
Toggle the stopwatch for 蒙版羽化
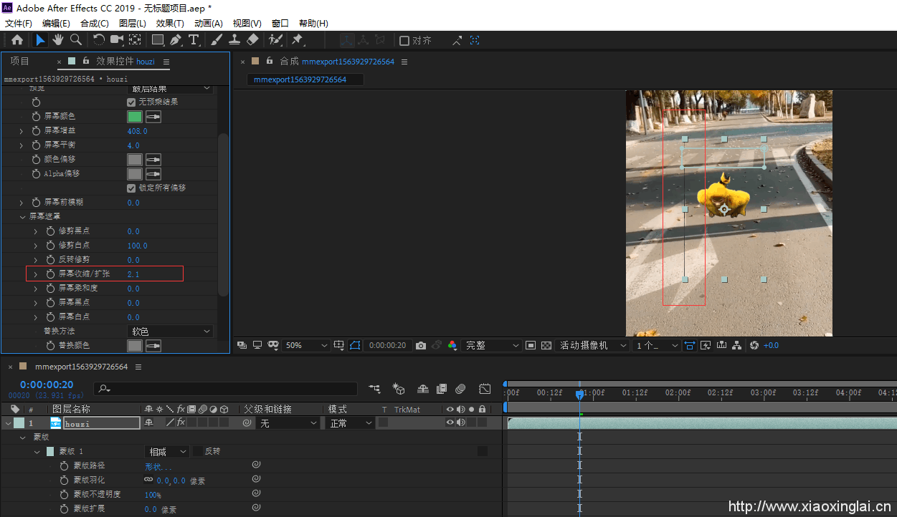65,480
